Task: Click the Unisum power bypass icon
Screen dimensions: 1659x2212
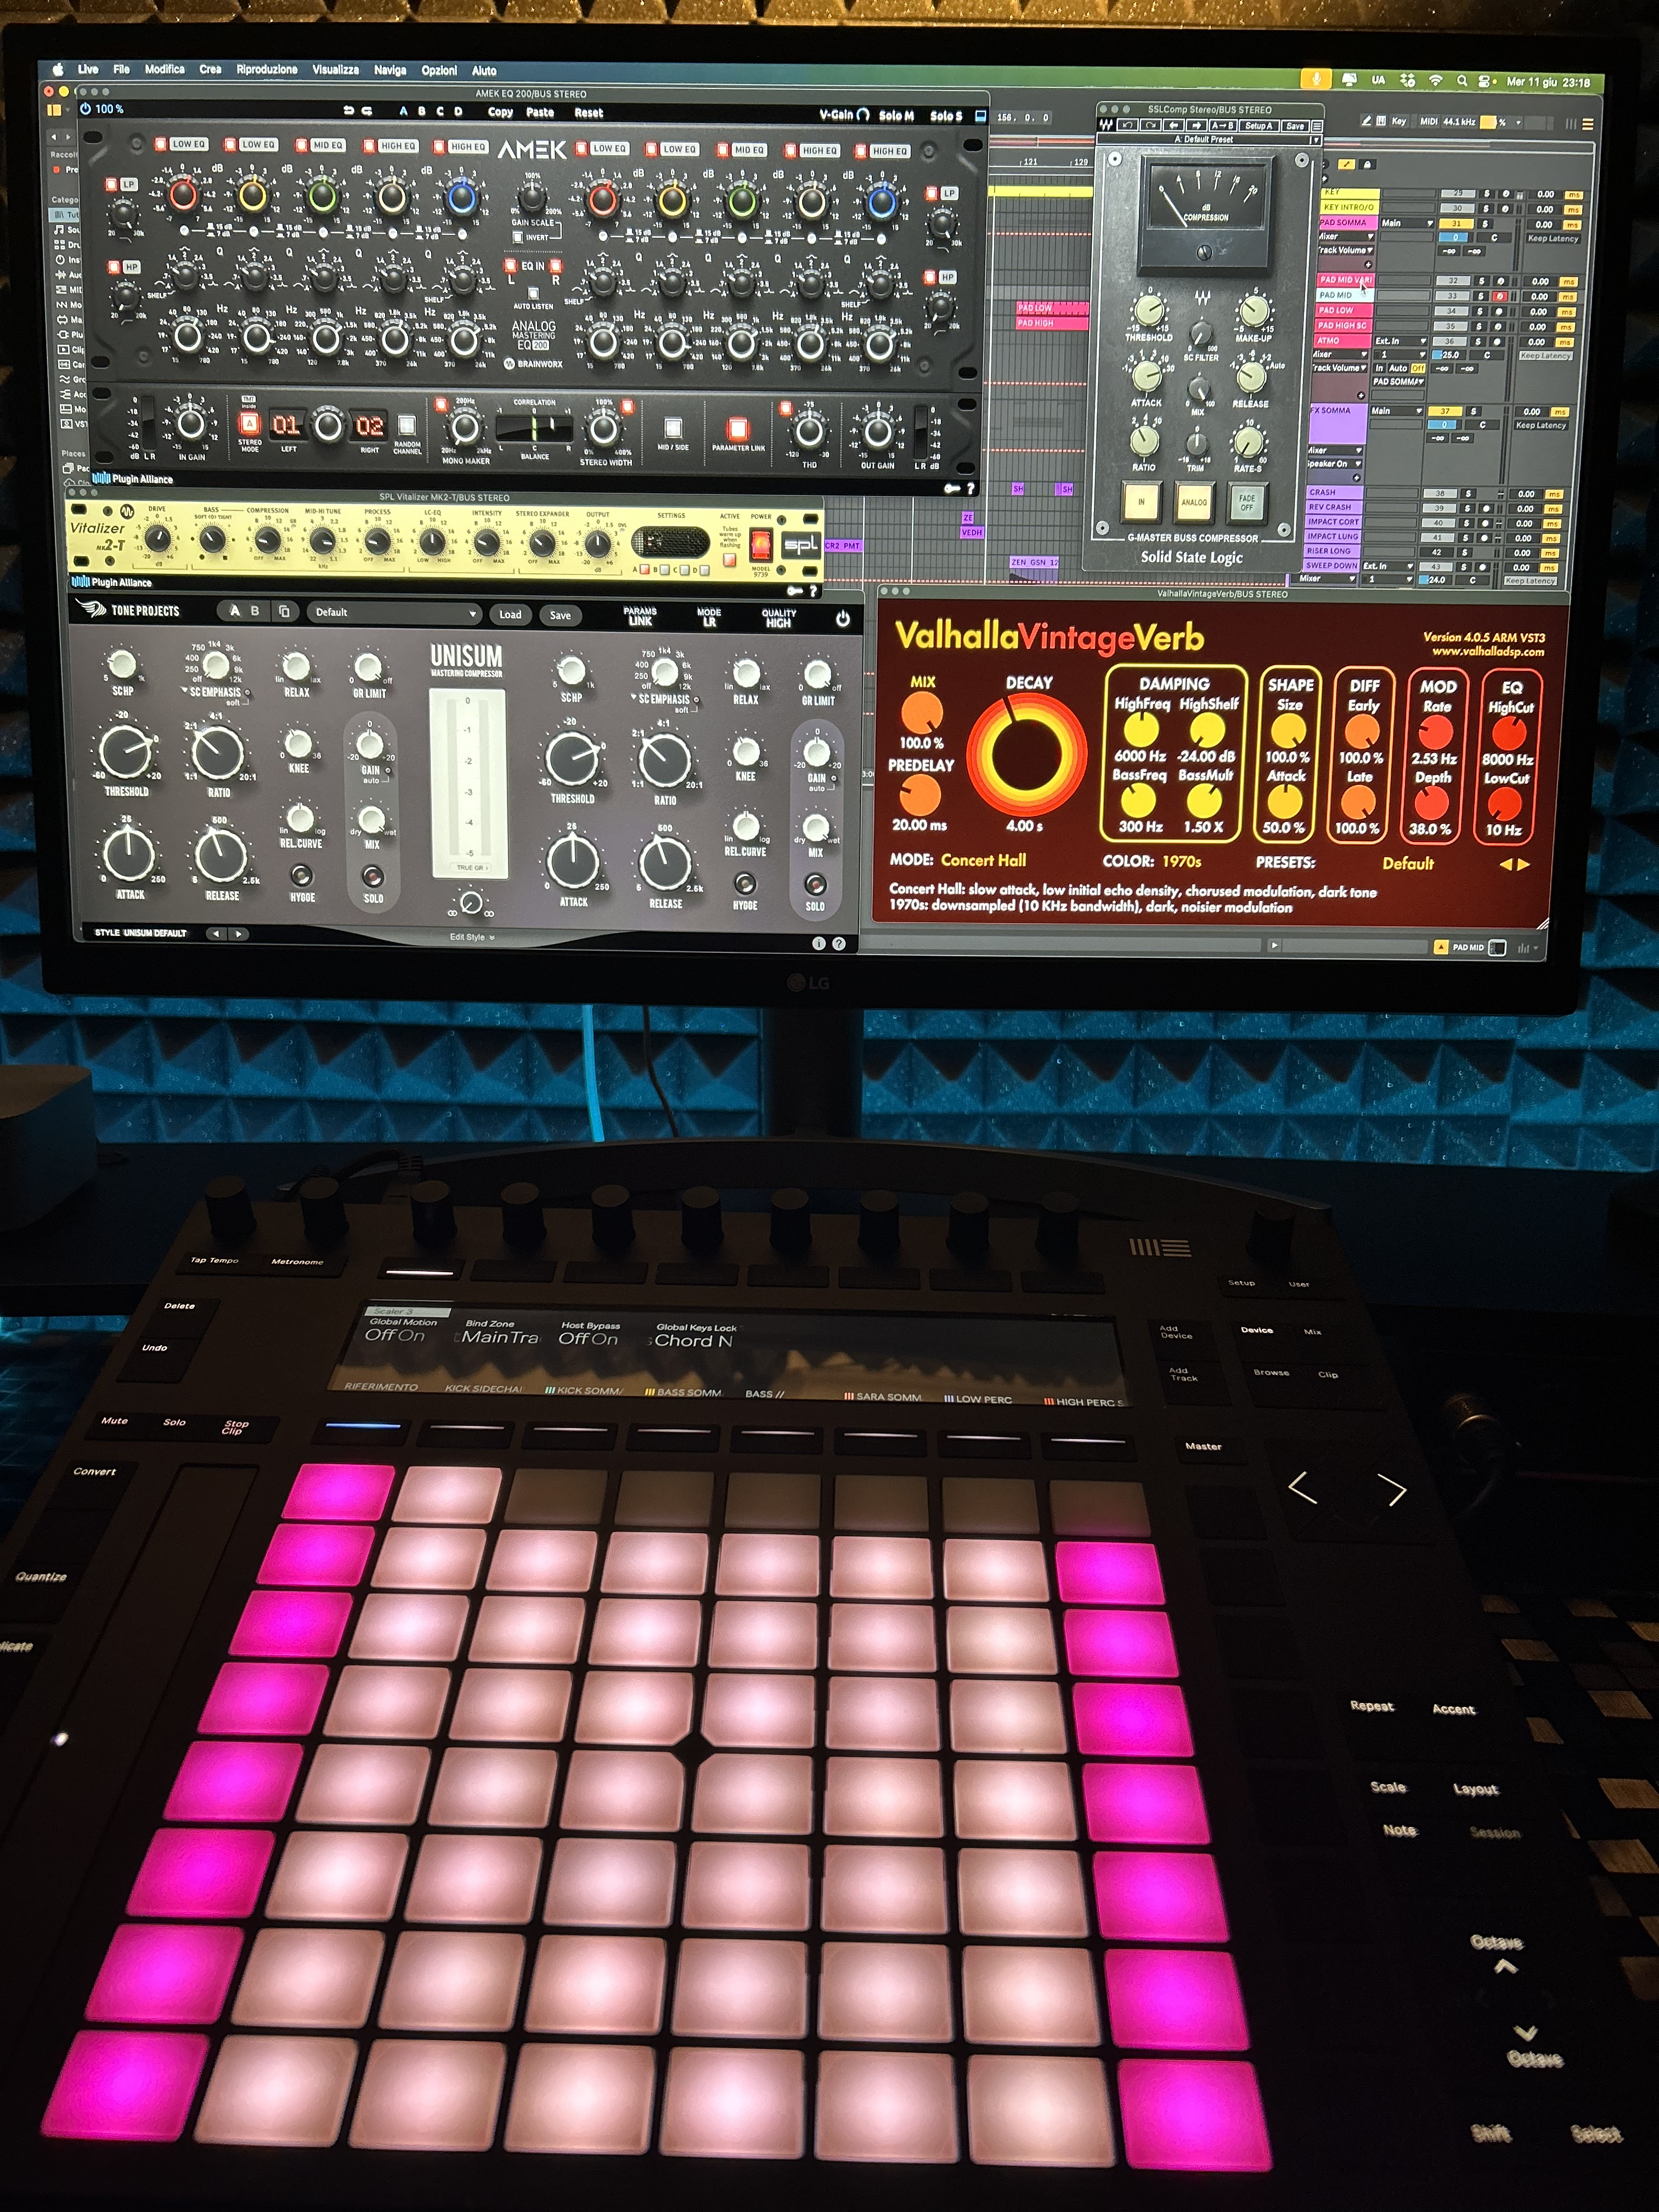Action: click(843, 619)
